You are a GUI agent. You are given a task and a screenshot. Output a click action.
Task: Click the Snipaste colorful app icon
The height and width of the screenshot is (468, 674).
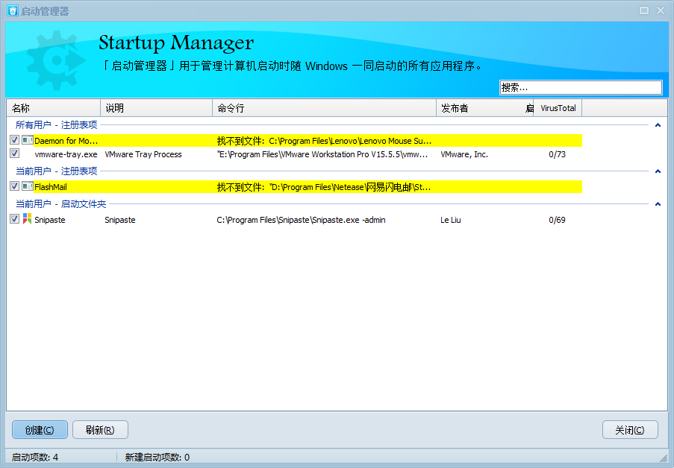point(27,219)
